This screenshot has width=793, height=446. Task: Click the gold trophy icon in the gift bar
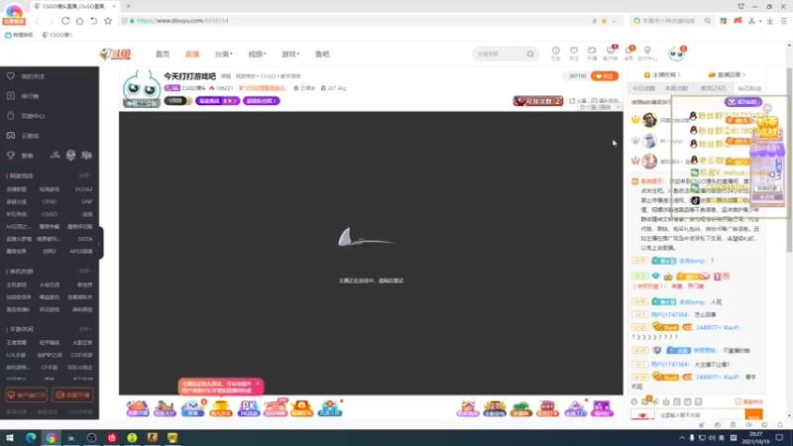[x=220, y=407]
